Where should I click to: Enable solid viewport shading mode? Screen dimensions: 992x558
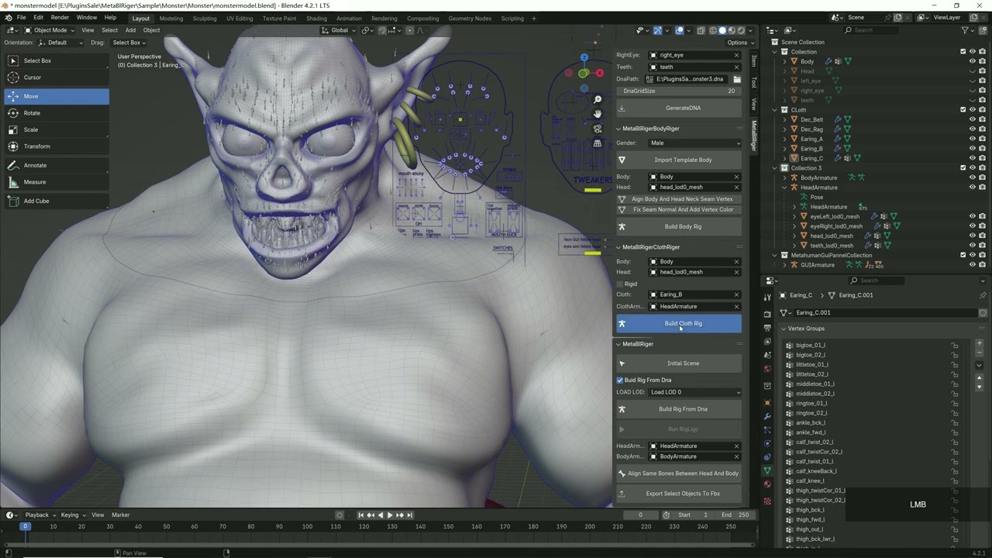point(722,30)
